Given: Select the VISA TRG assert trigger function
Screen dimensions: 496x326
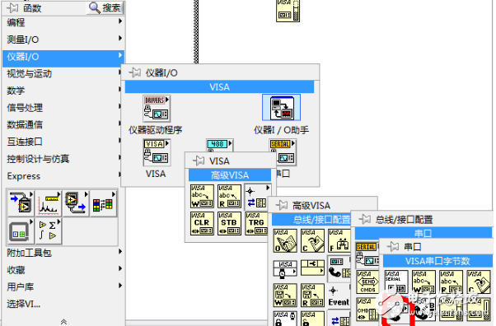Looking at the screenshot, I should (x=256, y=224).
